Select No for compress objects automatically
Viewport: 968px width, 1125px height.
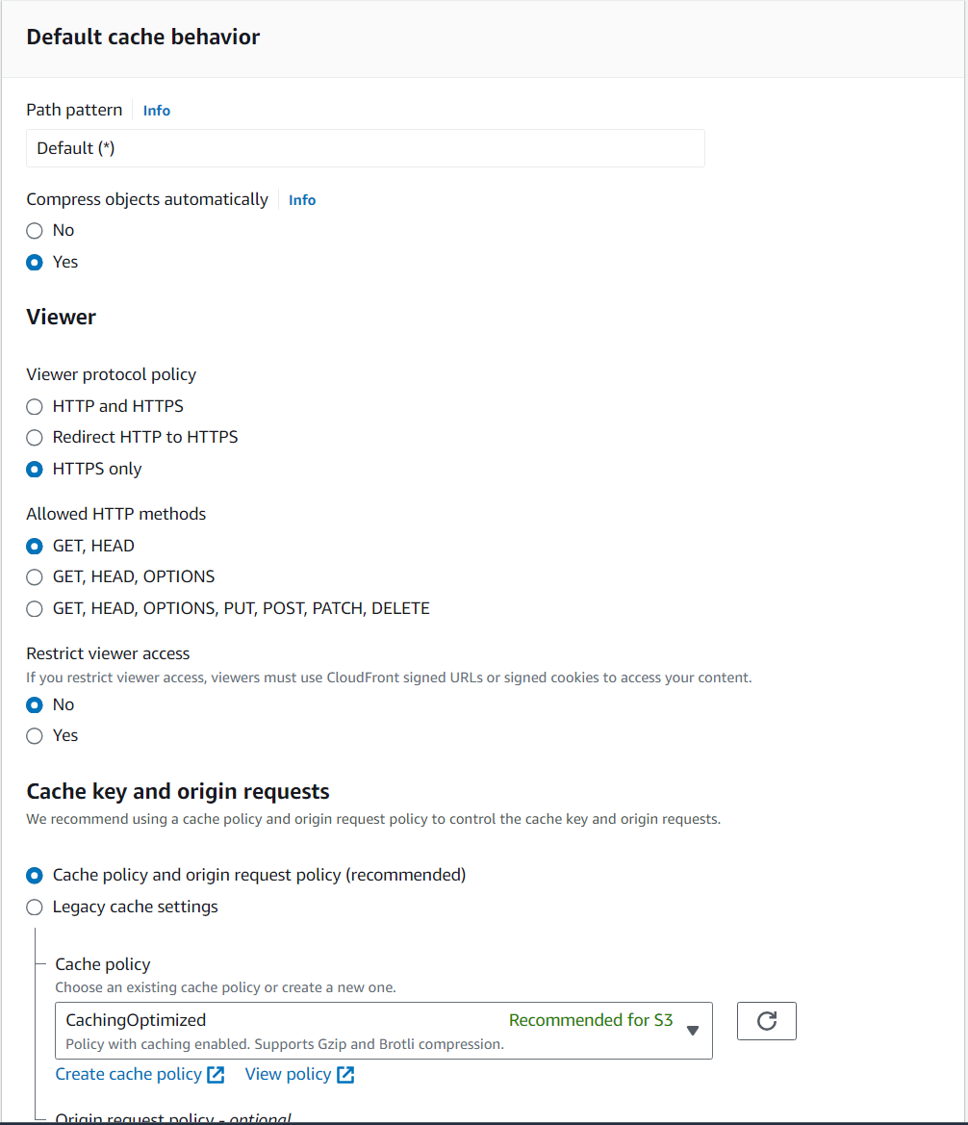tap(35, 230)
